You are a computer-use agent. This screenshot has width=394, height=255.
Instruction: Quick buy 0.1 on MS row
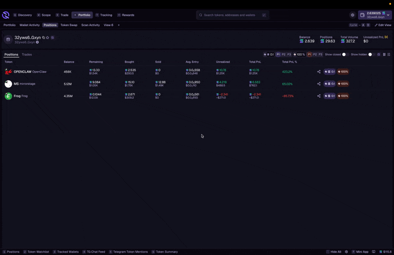point(329,84)
